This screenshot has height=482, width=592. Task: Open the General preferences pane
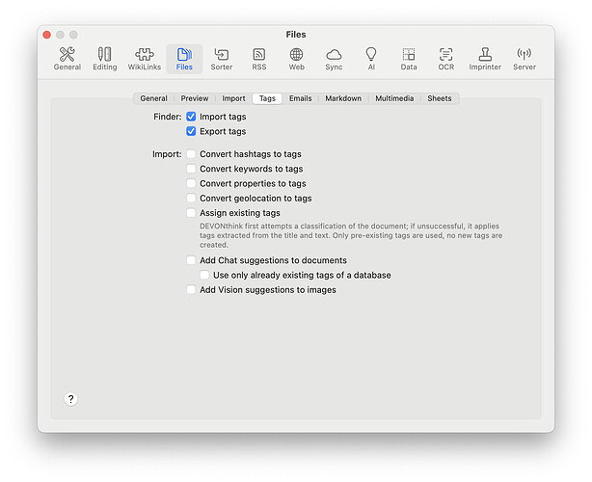point(67,59)
